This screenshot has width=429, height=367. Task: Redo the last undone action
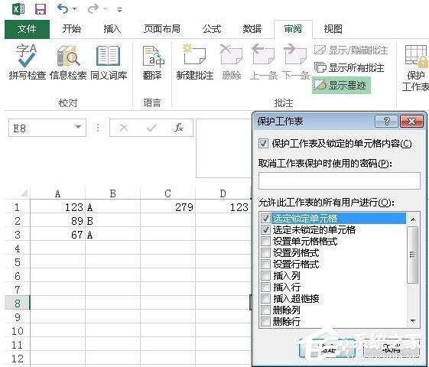(93, 9)
